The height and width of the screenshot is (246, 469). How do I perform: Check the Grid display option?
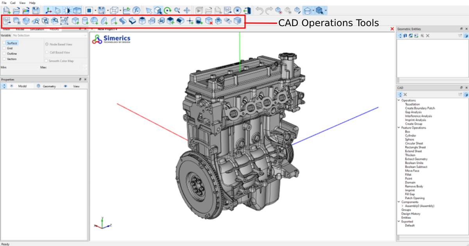[x=4, y=48]
